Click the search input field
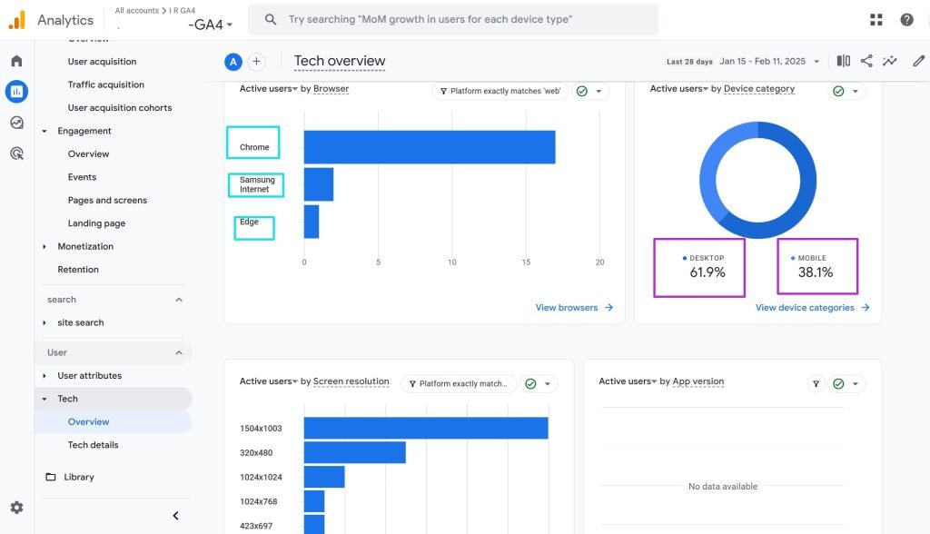The height and width of the screenshot is (534, 930). [454, 19]
